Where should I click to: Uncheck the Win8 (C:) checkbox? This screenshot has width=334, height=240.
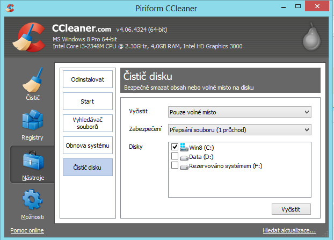175,147
